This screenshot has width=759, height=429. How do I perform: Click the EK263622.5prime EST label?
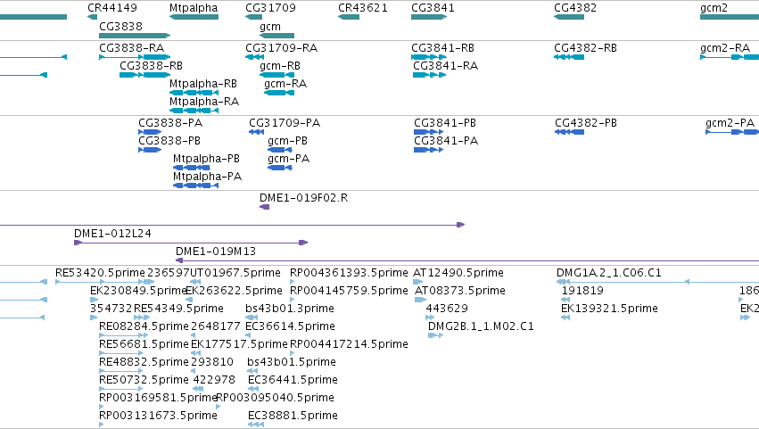click(235, 291)
